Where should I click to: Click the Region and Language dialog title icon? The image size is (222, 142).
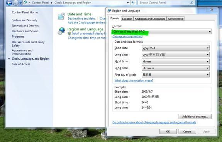tap(109, 11)
